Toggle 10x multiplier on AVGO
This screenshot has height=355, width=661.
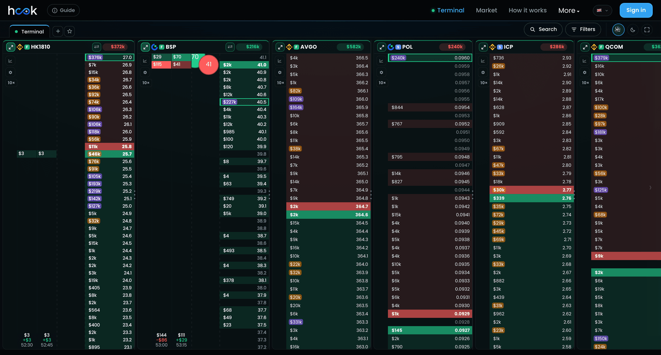281,83
